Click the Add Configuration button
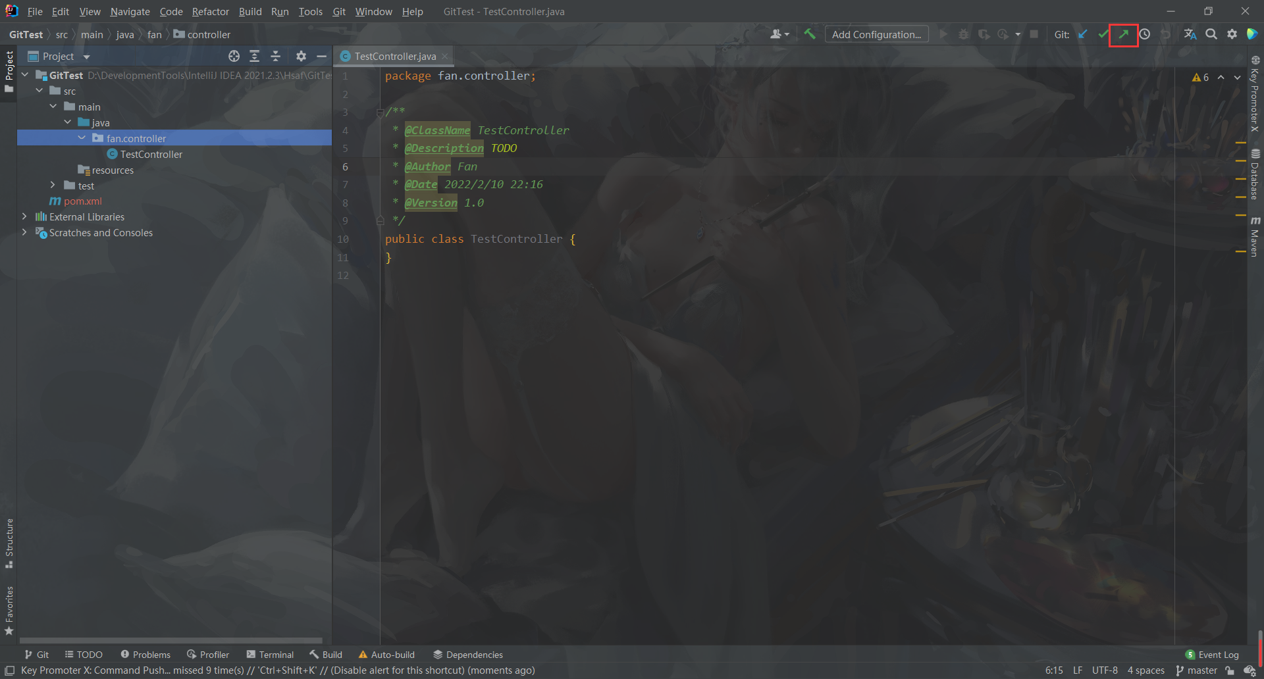 point(876,34)
